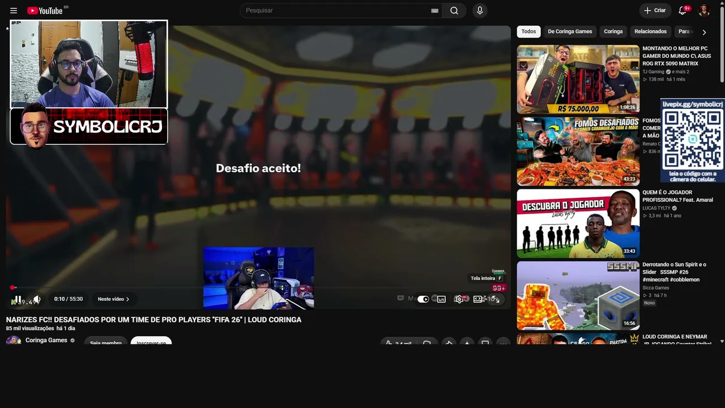Select the Todos filter chip
Viewport: 725px width, 408px height.
[x=528, y=32]
